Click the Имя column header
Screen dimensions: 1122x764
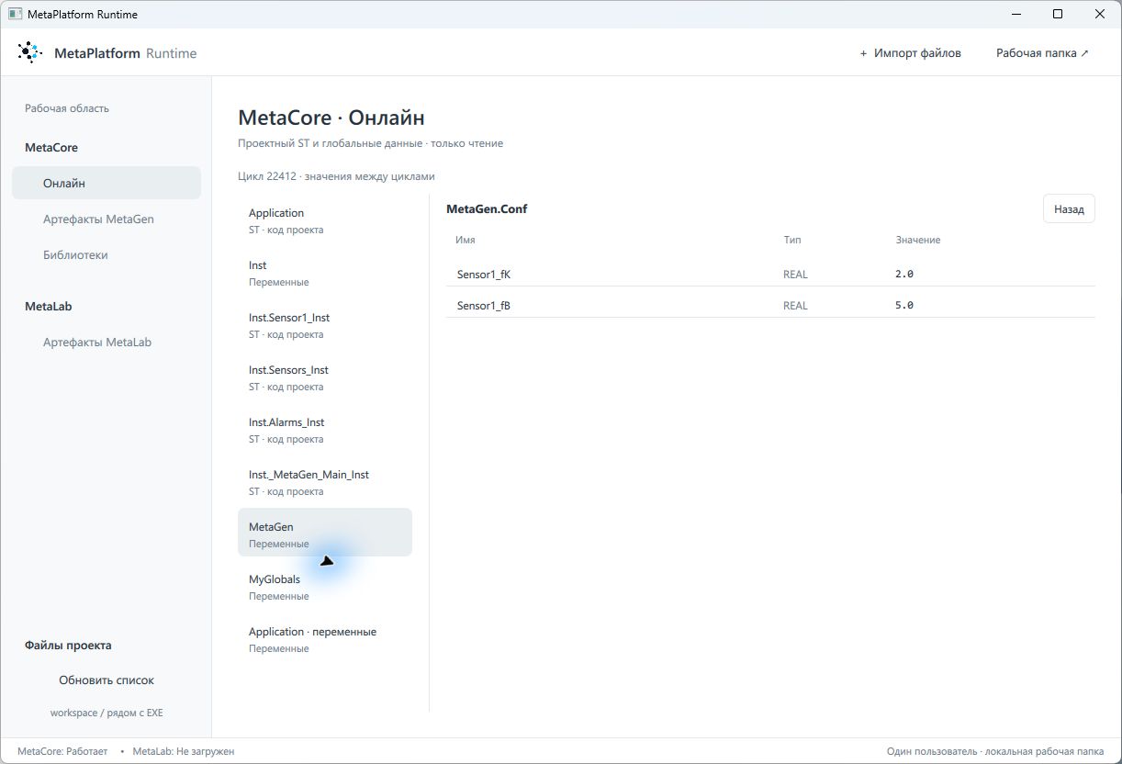(x=466, y=240)
